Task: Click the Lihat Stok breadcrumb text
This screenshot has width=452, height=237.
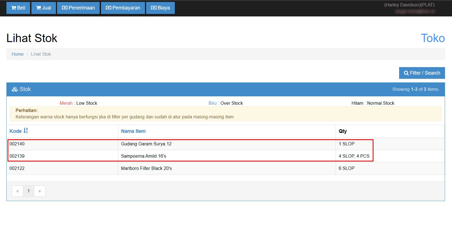Action: [x=41, y=54]
